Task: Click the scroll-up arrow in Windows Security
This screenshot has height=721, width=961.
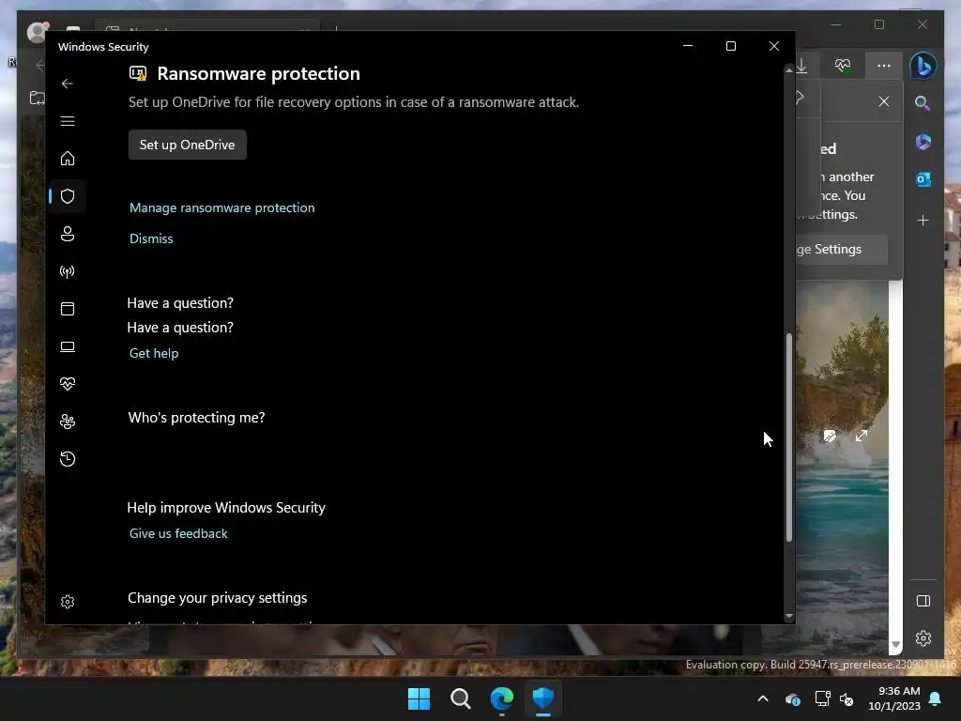Action: pyautogui.click(x=788, y=70)
